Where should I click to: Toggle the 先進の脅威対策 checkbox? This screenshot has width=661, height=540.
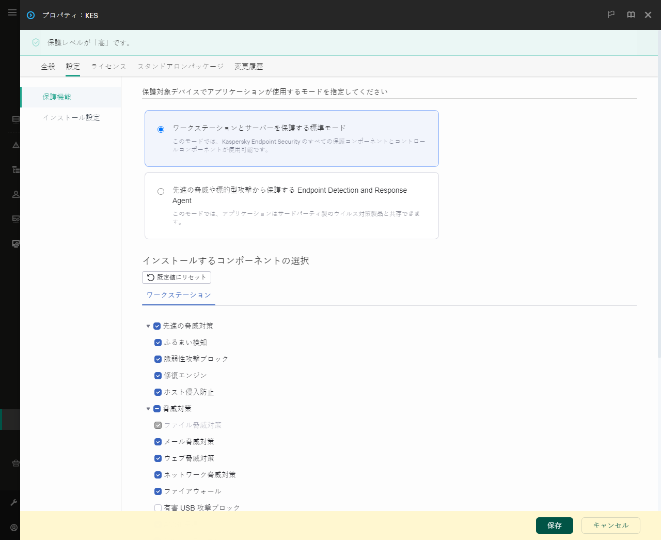(x=157, y=326)
